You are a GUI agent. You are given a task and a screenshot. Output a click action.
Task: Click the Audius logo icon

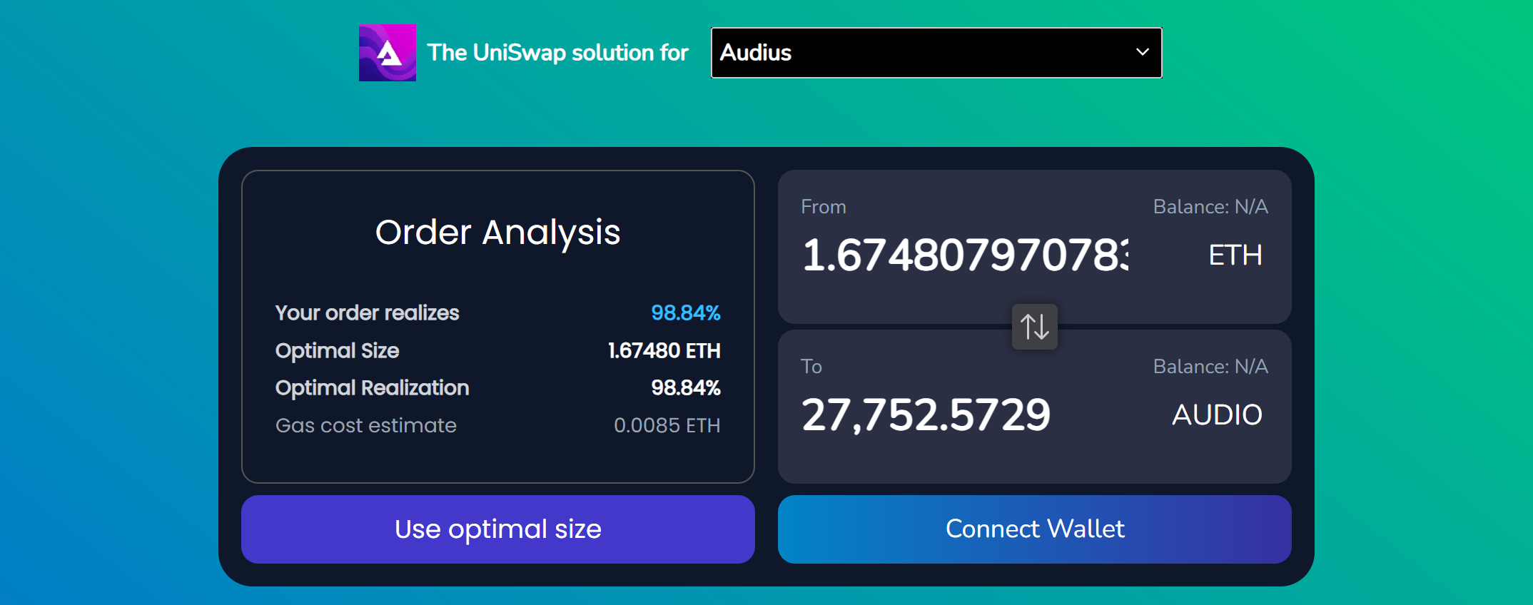[x=388, y=53]
